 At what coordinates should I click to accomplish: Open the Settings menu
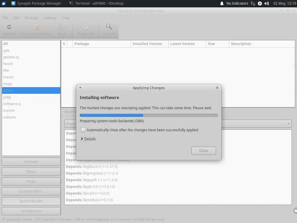(x=50, y=18)
